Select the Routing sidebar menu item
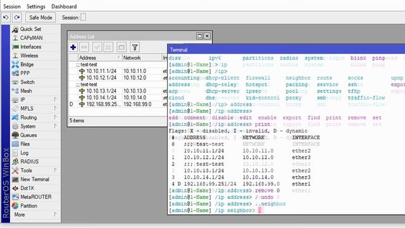Screen dimensions: 405x228 [35, 117]
